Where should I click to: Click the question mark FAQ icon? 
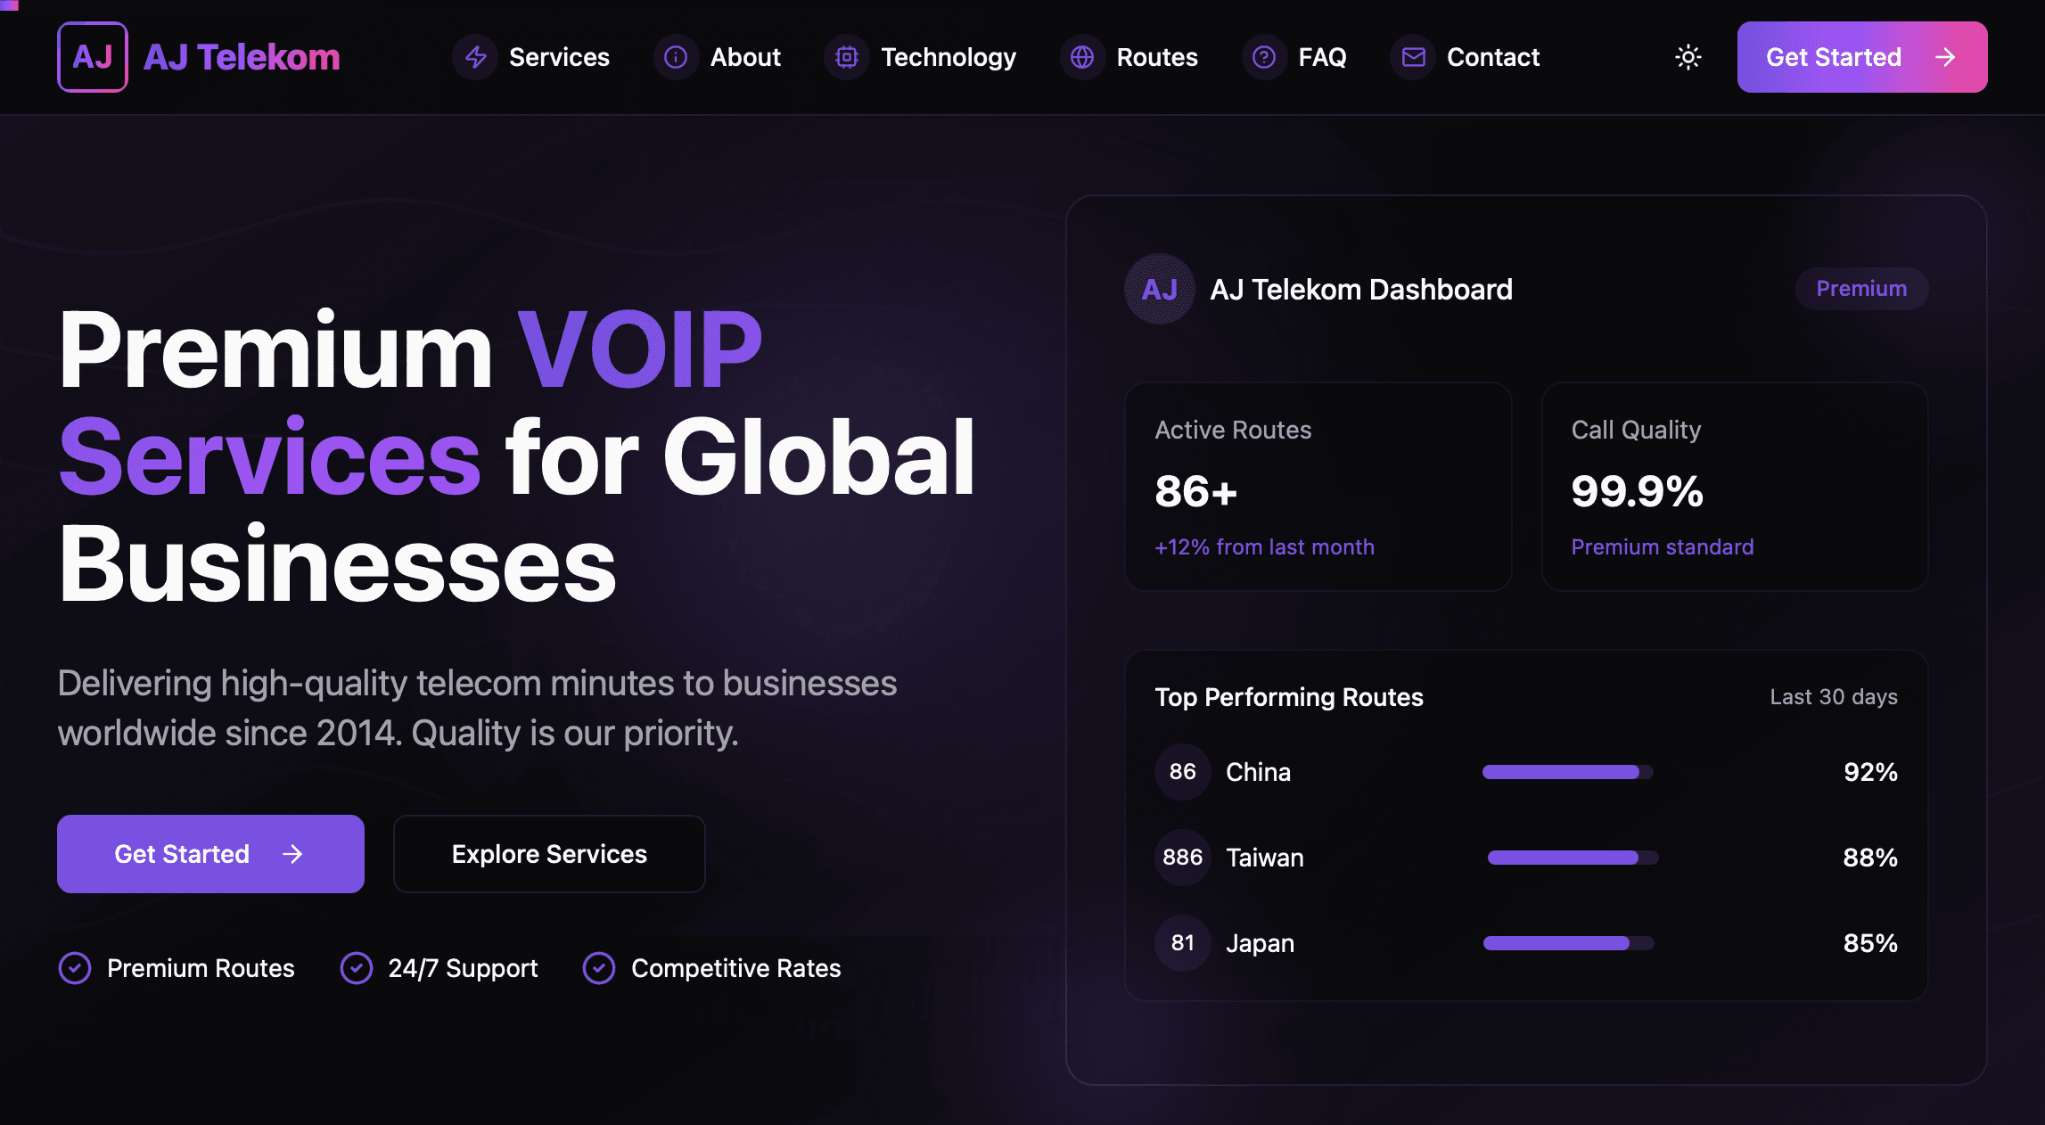click(x=1264, y=57)
